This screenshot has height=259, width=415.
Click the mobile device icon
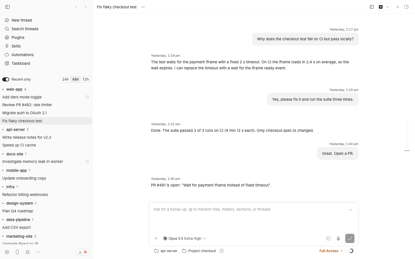17,252
